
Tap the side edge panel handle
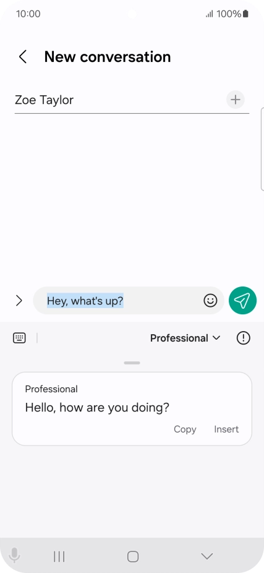(262, 149)
